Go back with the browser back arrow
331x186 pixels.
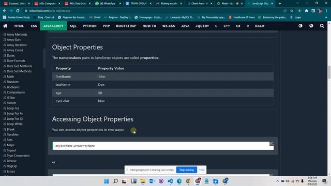tap(5, 11)
